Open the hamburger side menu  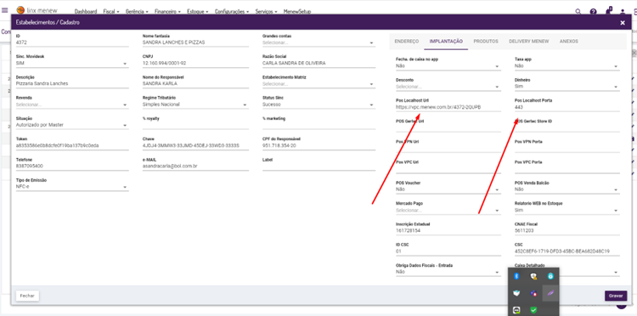5,10
